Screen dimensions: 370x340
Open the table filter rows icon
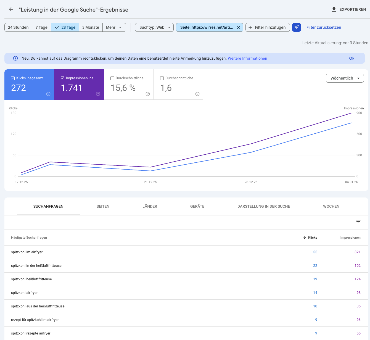click(358, 222)
